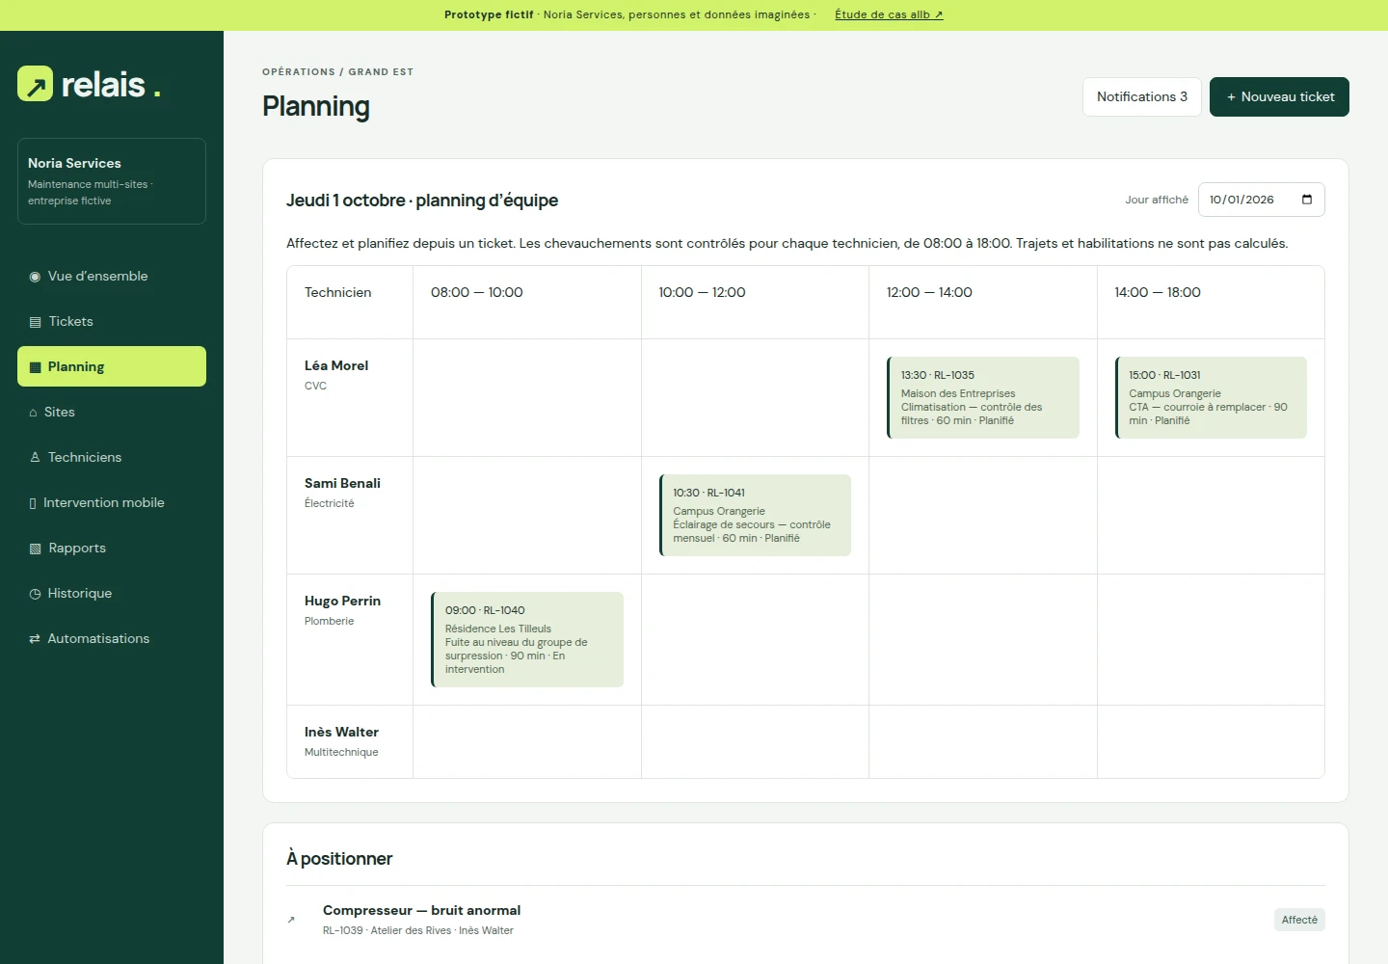Navigate to Rapports
This screenshot has width=1388, height=964.
[112, 548]
